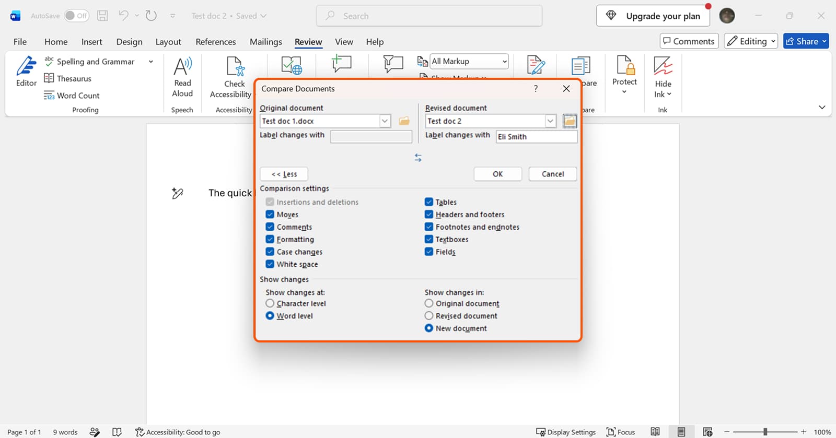This screenshot has height=438, width=836.
Task: Browse for the revised document folder
Action: pos(570,121)
